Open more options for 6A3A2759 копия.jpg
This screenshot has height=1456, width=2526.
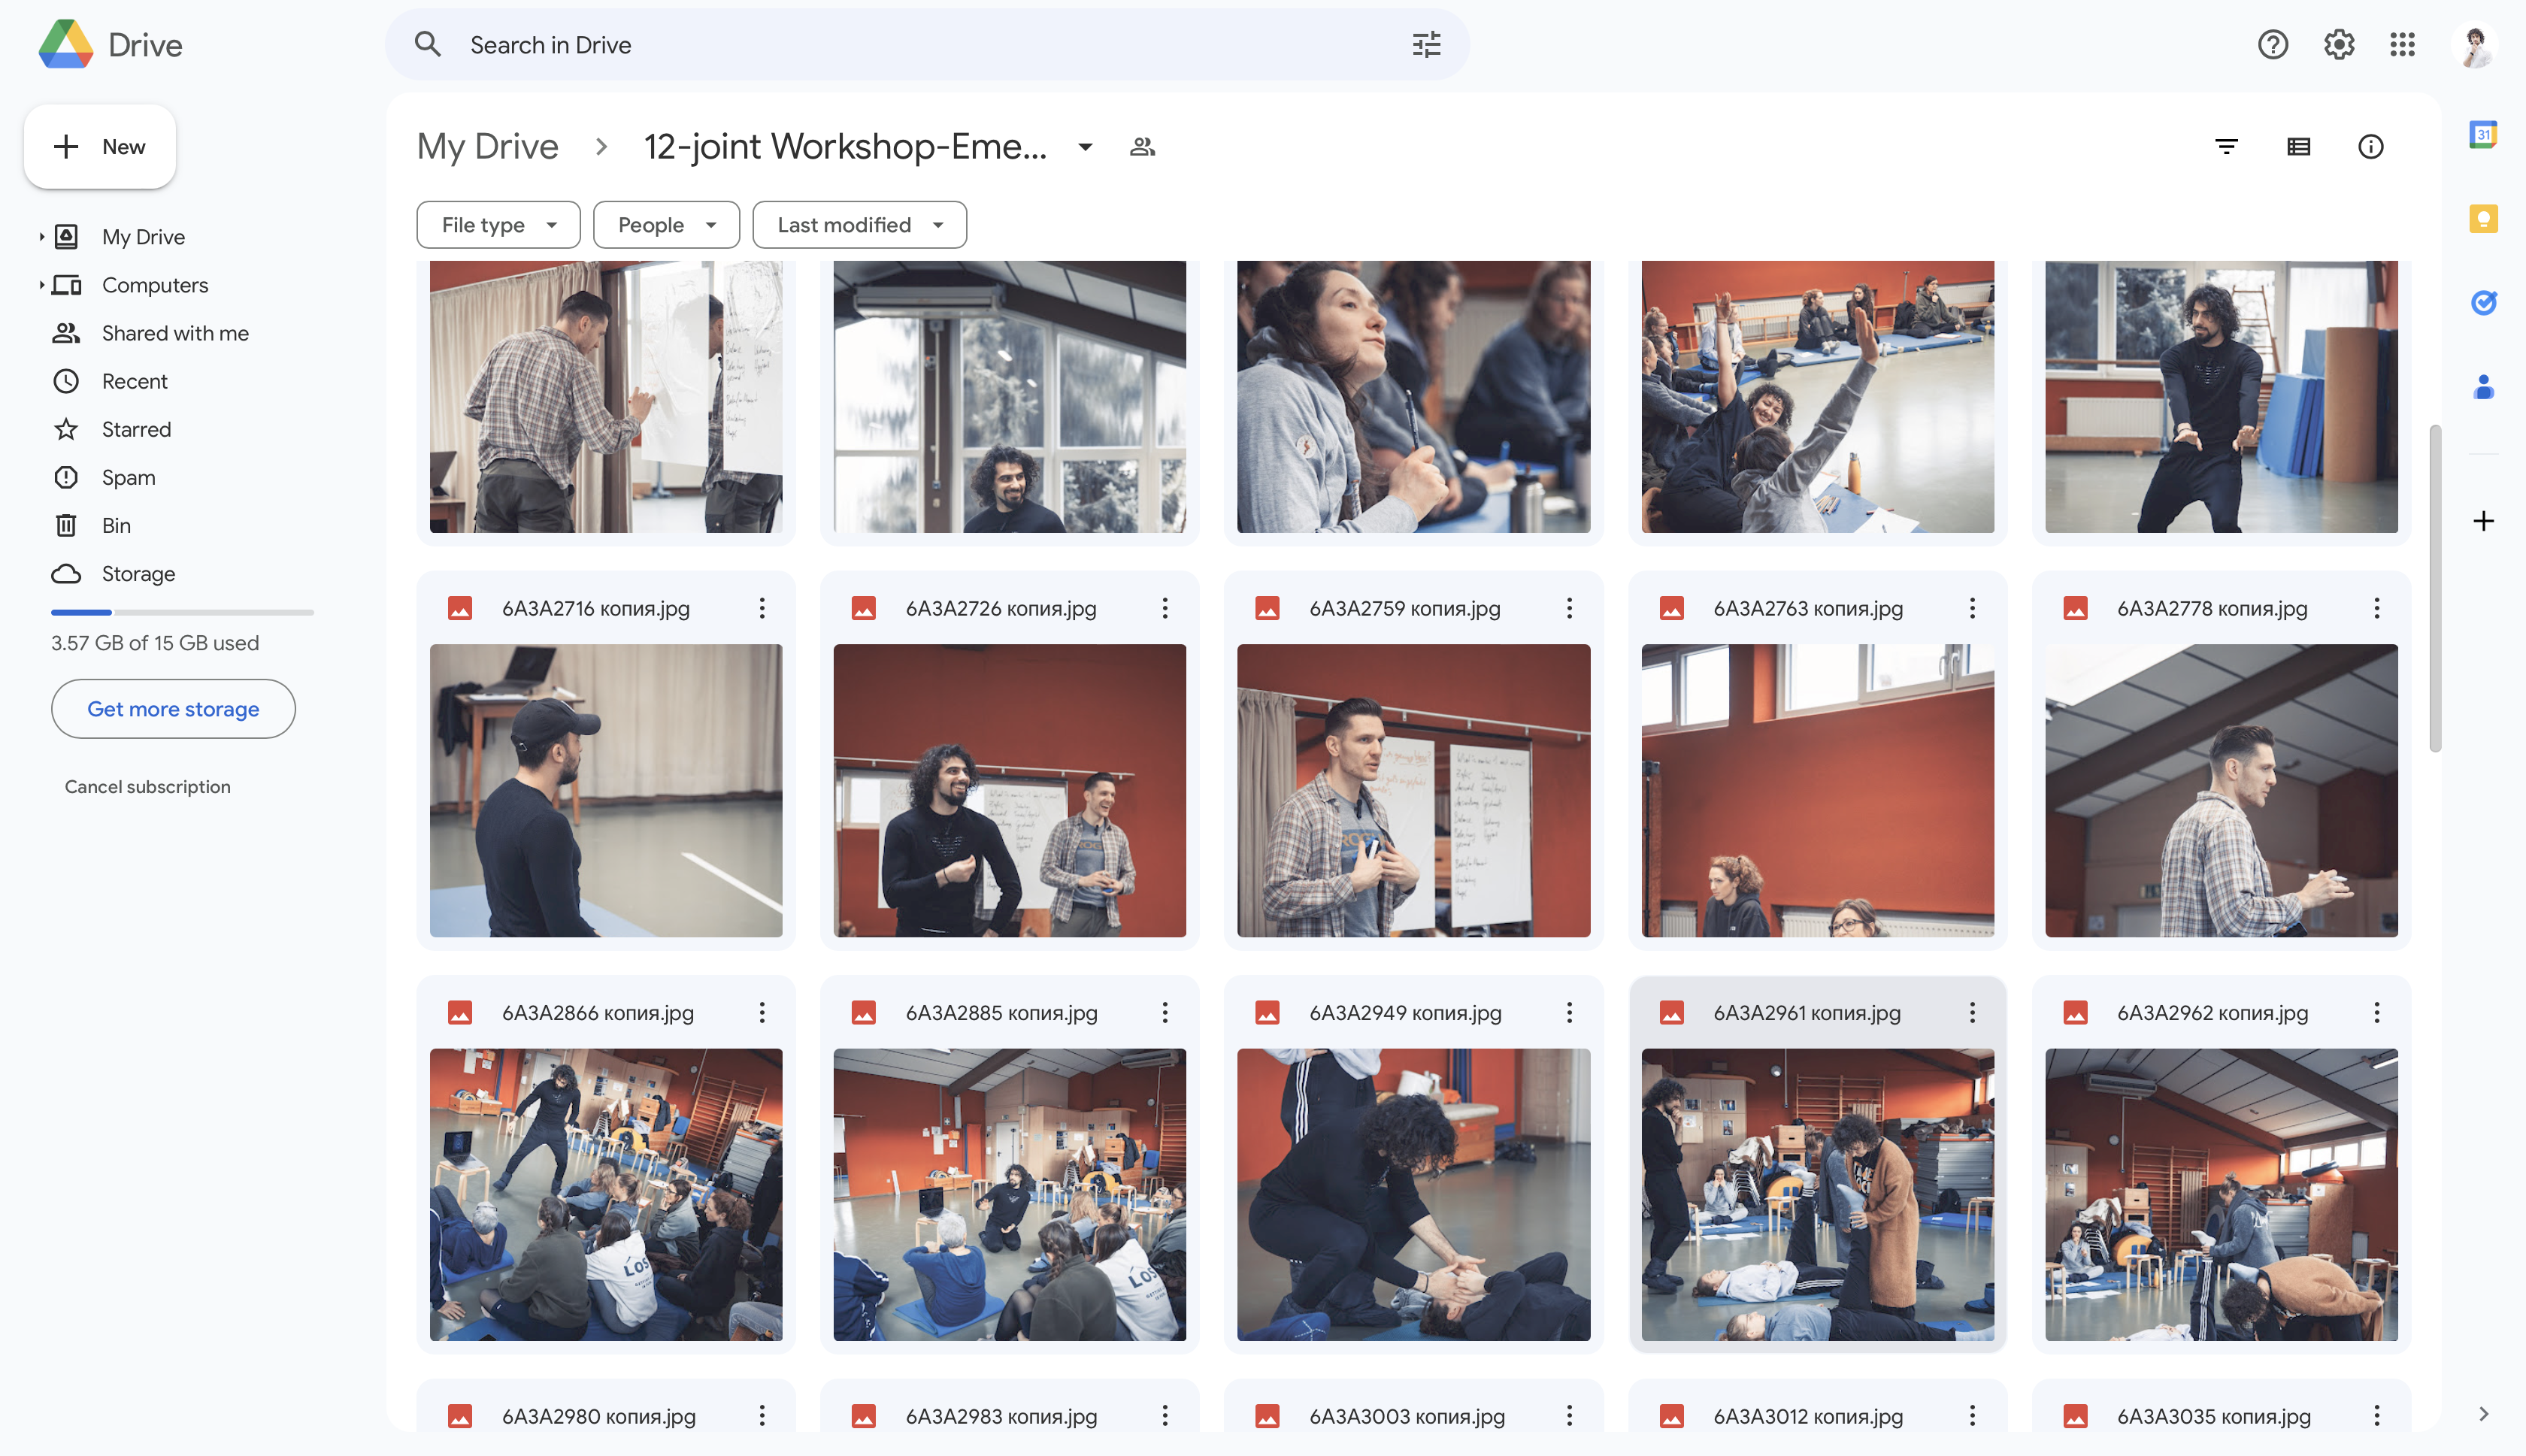(1569, 608)
